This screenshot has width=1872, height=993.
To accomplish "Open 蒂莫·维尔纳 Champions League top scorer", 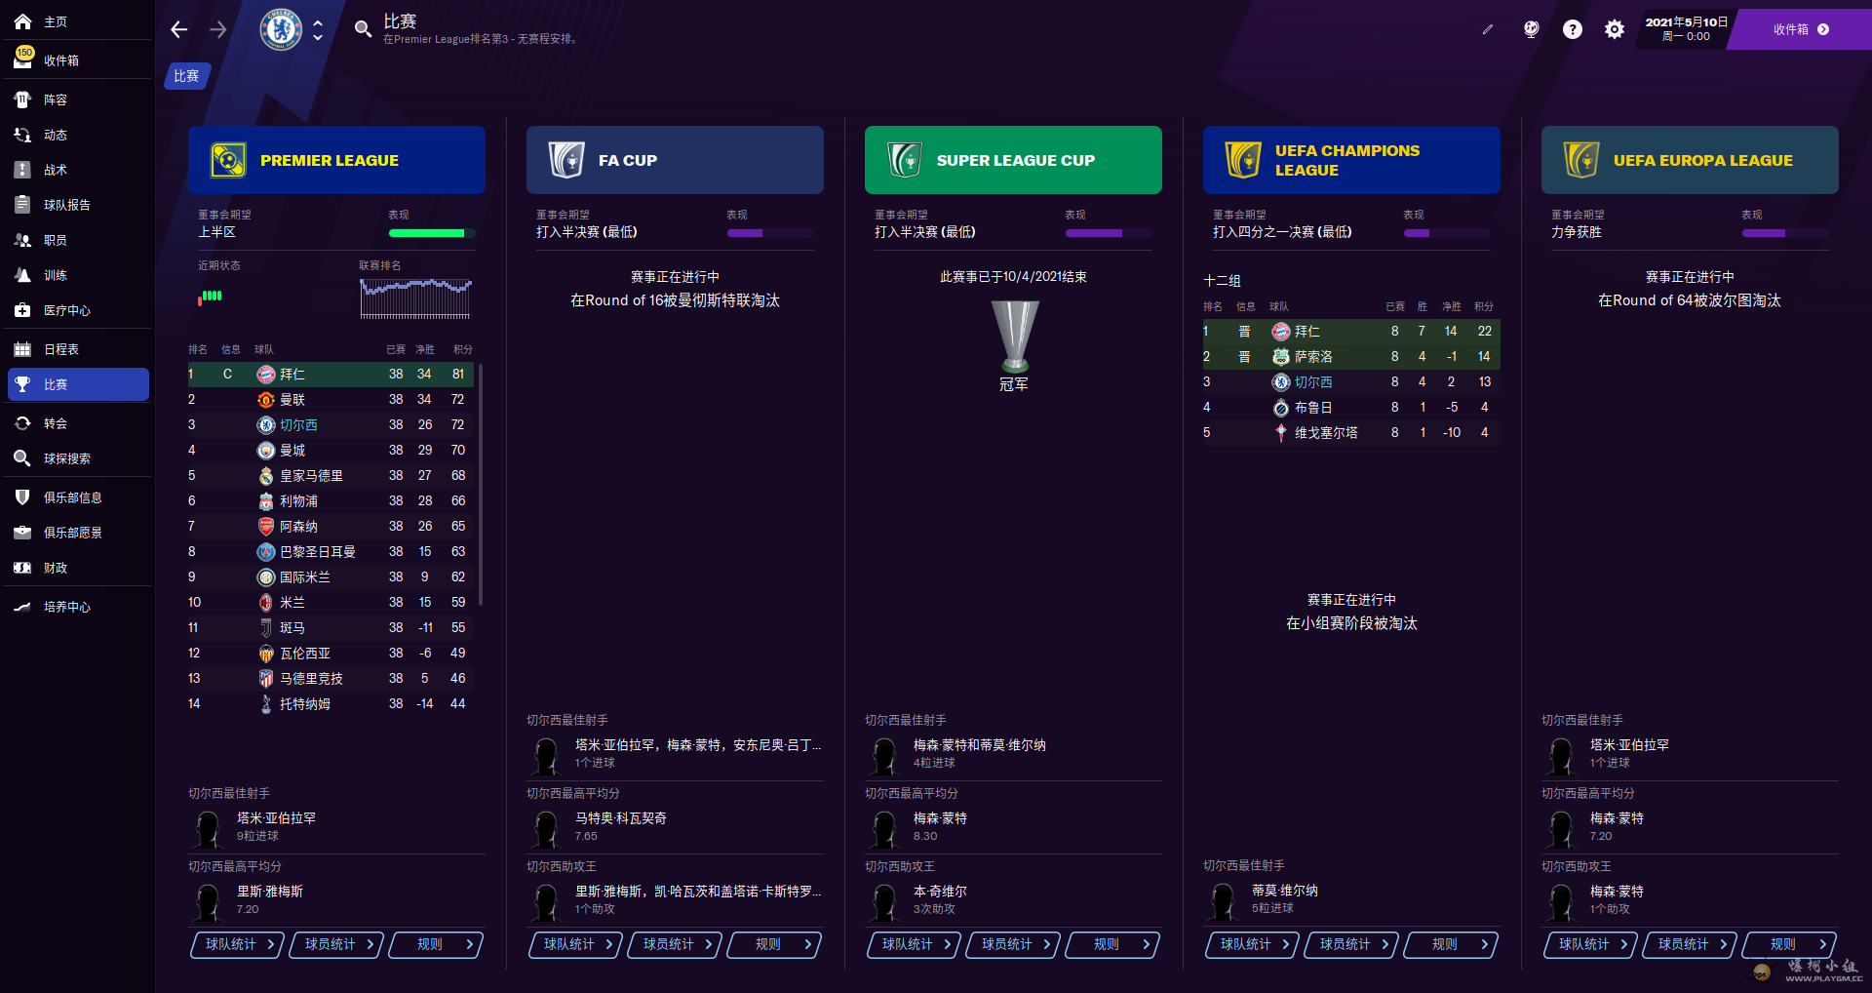I will (x=1285, y=891).
